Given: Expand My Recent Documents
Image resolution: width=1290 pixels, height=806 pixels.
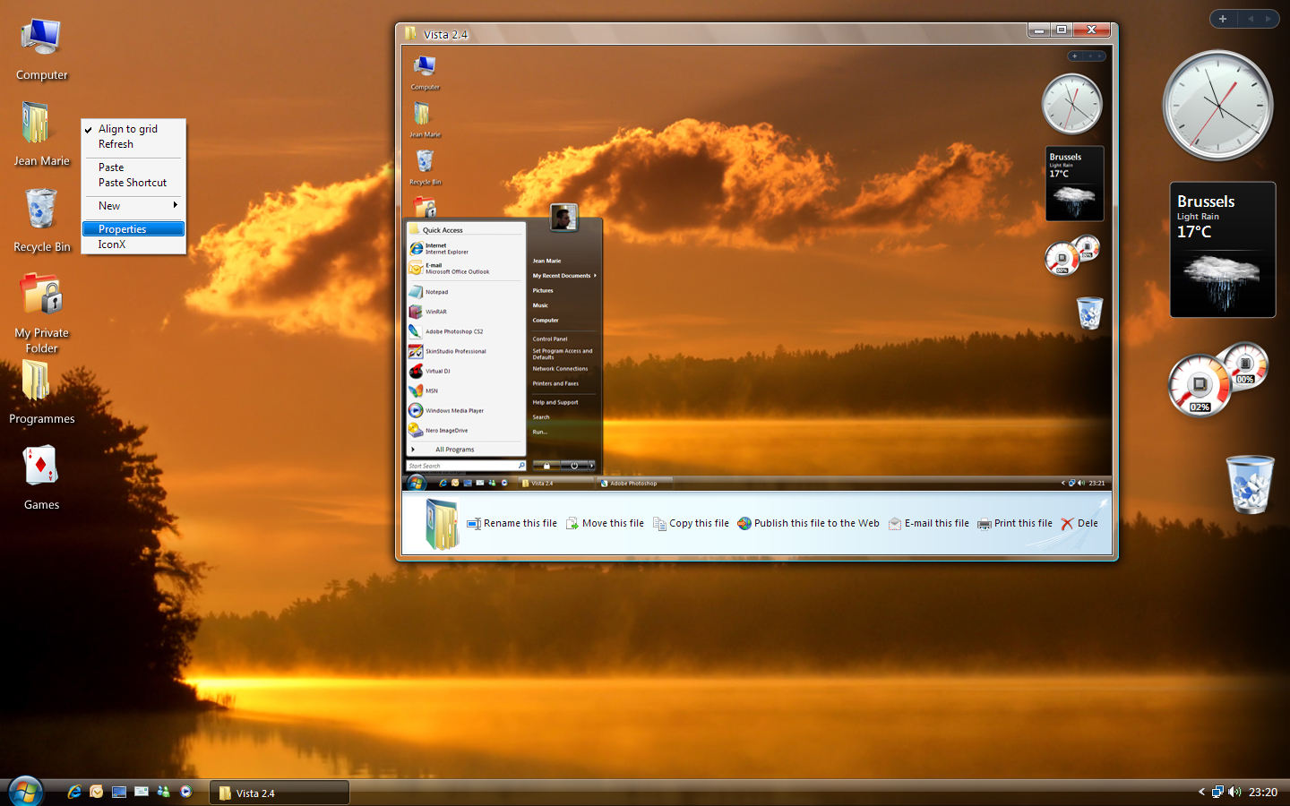Looking at the screenshot, I should 563,276.
